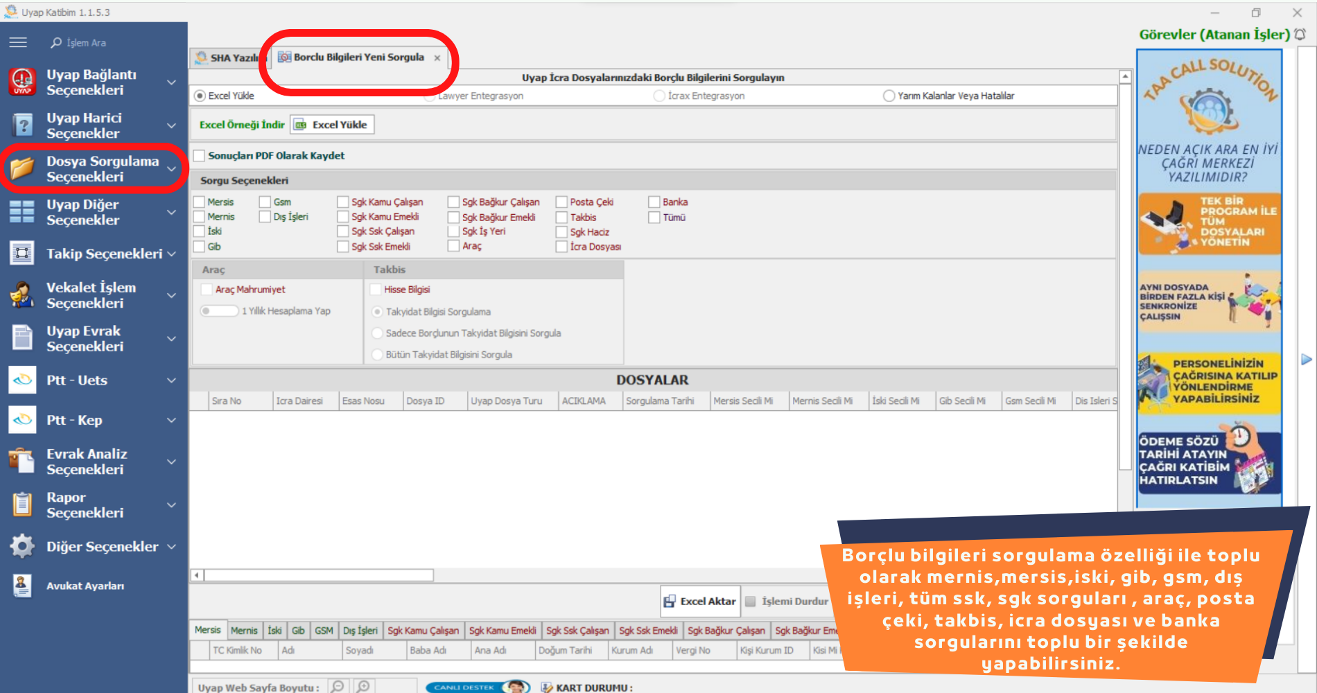This screenshot has height=693, width=1317.
Task: Enable Sonuçları PDF Olarak Kaydet
Action: pyautogui.click(x=199, y=156)
